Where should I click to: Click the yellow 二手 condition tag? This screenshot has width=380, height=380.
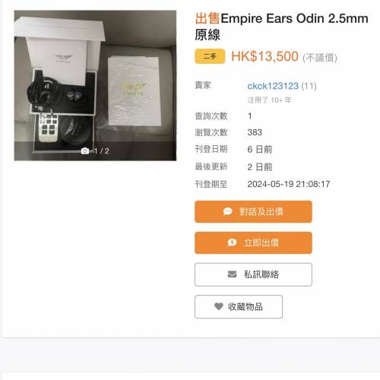tap(210, 56)
